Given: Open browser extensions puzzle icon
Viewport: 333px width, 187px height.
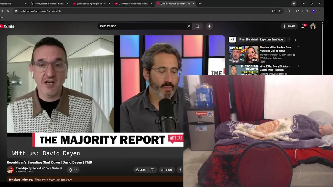Looking at the screenshot, I should coord(288,11).
